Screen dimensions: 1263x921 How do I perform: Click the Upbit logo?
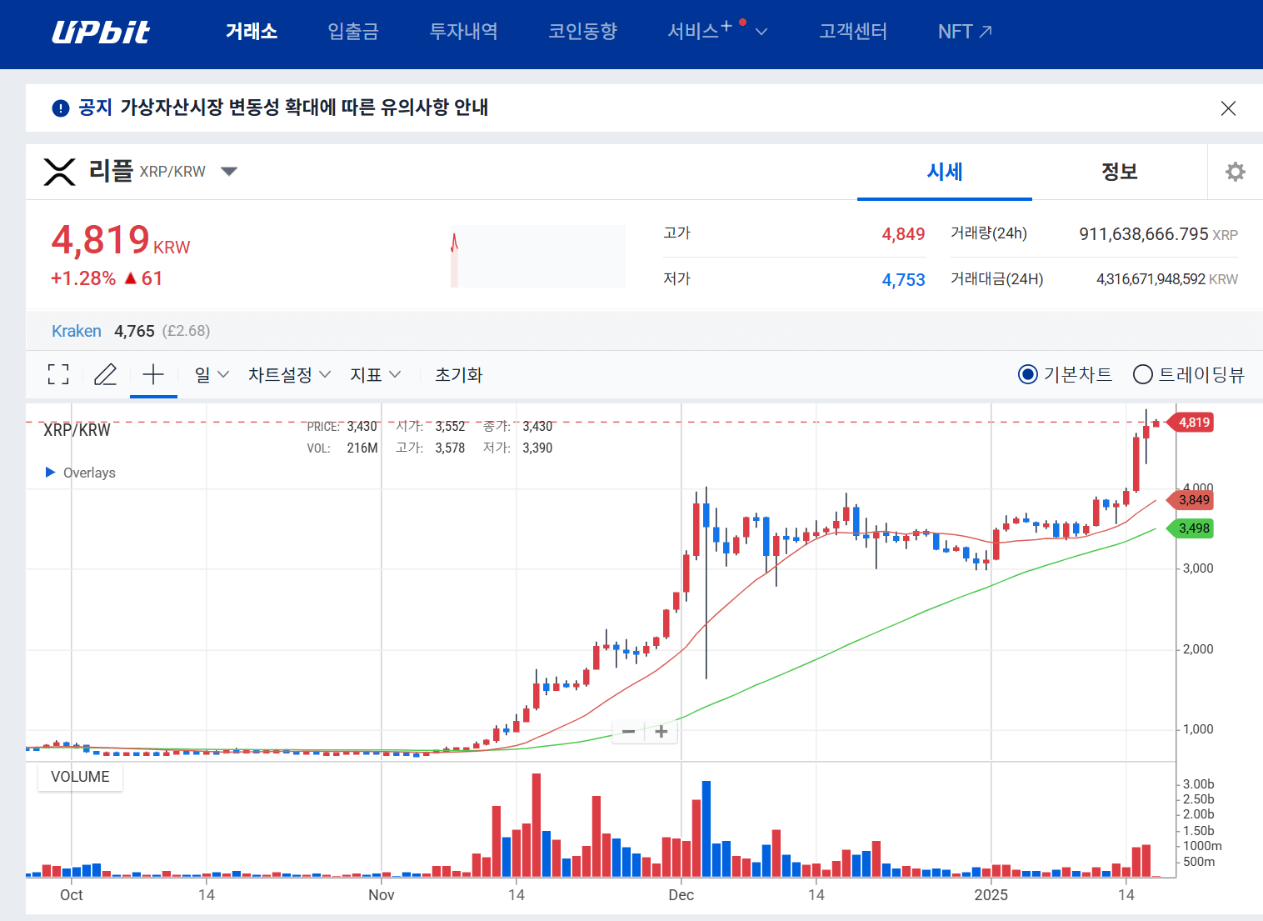[x=101, y=32]
